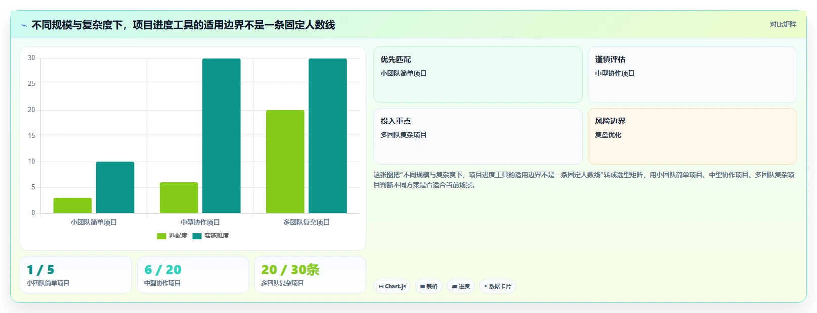
Task: Click the 6 / 20 stat value
Action: click(162, 270)
